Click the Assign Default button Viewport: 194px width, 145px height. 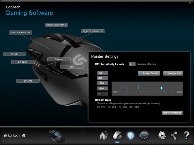149,73
